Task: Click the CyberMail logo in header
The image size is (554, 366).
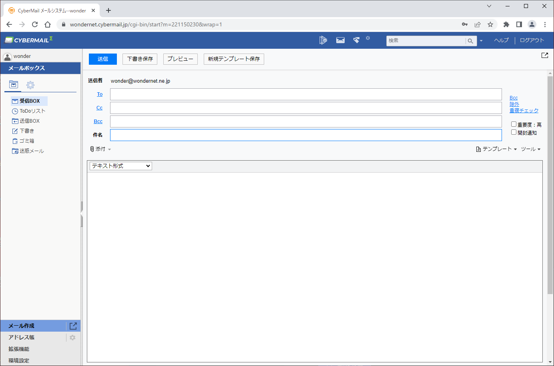Action: 28,40
